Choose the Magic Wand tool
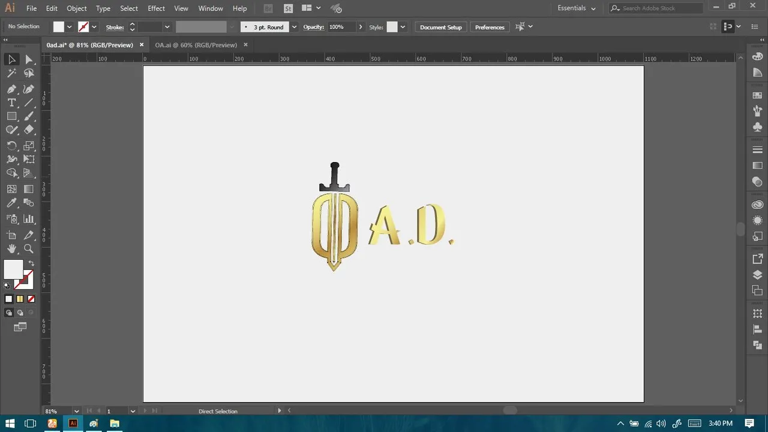Viewport: 768px width, 432px height. point(11,73)
